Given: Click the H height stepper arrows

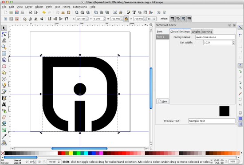Looking at the screenshot, I should tap(145, 19).
